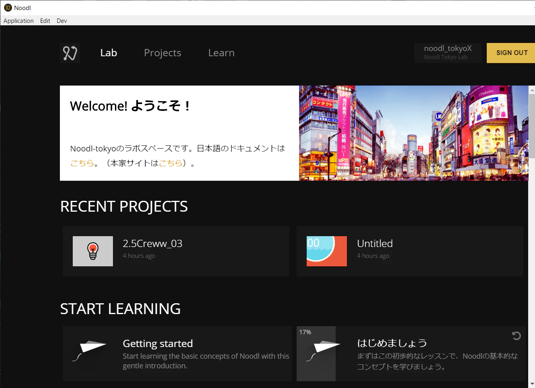The image size is (535, 388).
Task: Click the RECENT PROJECTS heading
Action: pyautogui.click(x=124, y=206)
